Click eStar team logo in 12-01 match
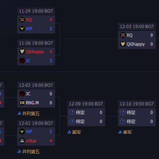159x159 pixels. (x=22, y=141)
